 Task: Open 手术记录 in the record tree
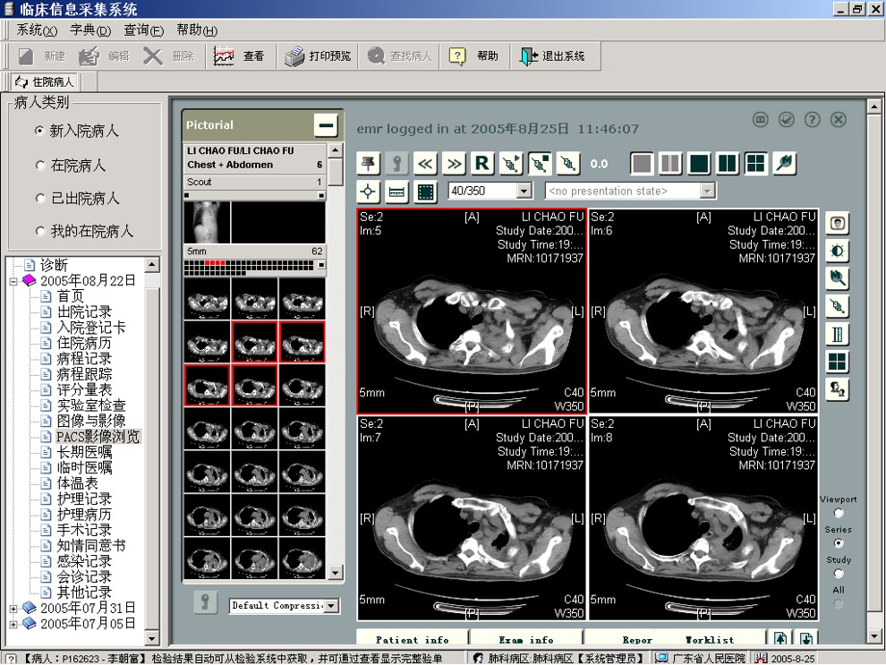click(x=84, y=530)
